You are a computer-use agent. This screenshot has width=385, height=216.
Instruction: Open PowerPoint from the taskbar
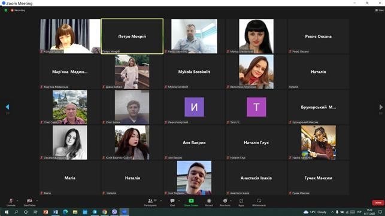pyautogui.click(x=46, y=212)
